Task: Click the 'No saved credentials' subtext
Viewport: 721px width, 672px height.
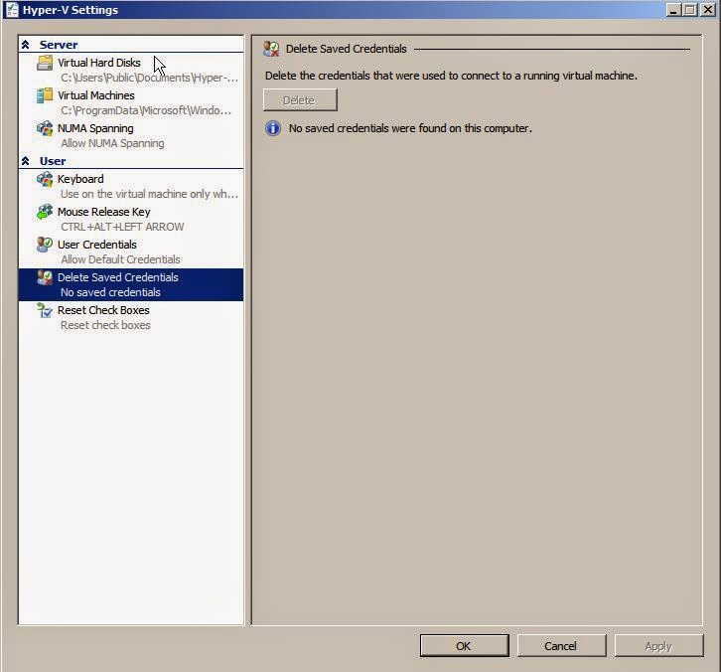Action: 110,292
